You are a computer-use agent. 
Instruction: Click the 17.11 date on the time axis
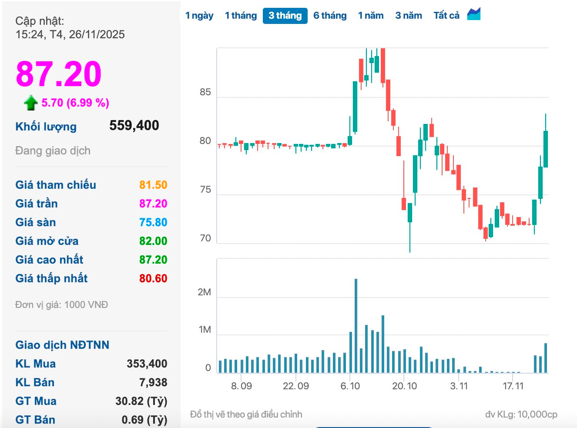tap(513, 386)
